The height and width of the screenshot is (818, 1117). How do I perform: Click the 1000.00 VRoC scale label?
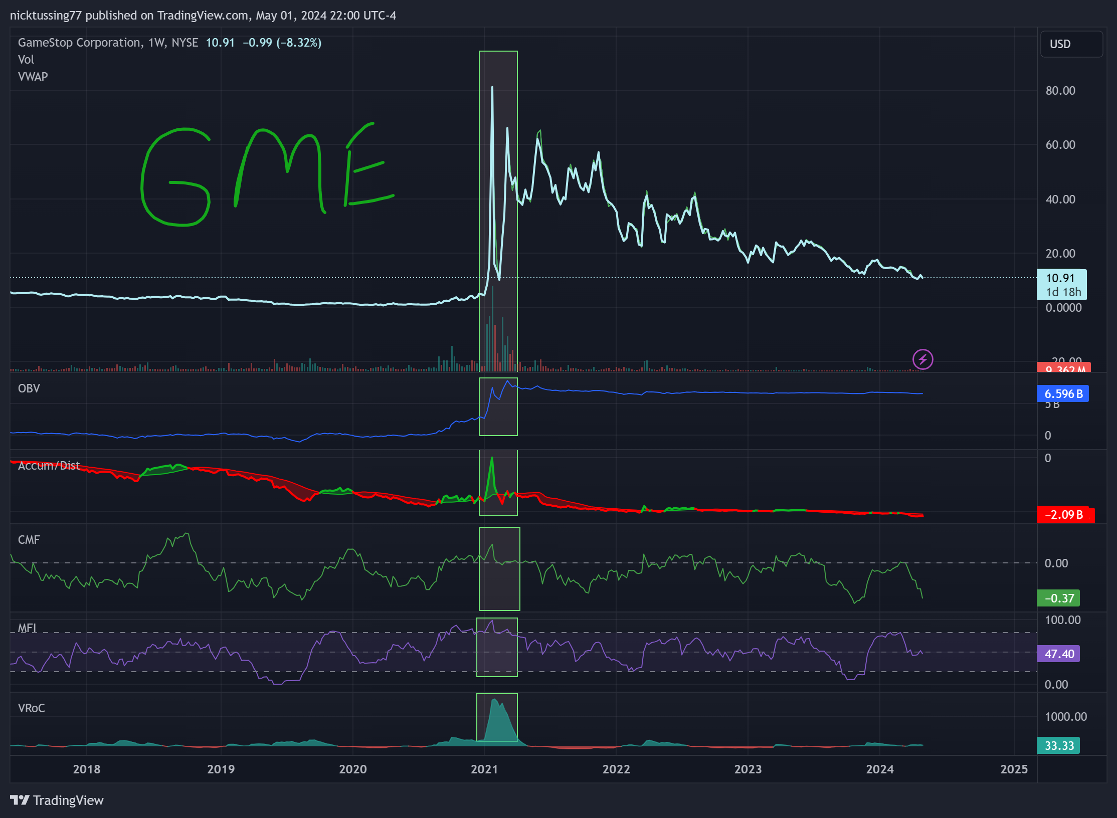tap(1066, 717)
